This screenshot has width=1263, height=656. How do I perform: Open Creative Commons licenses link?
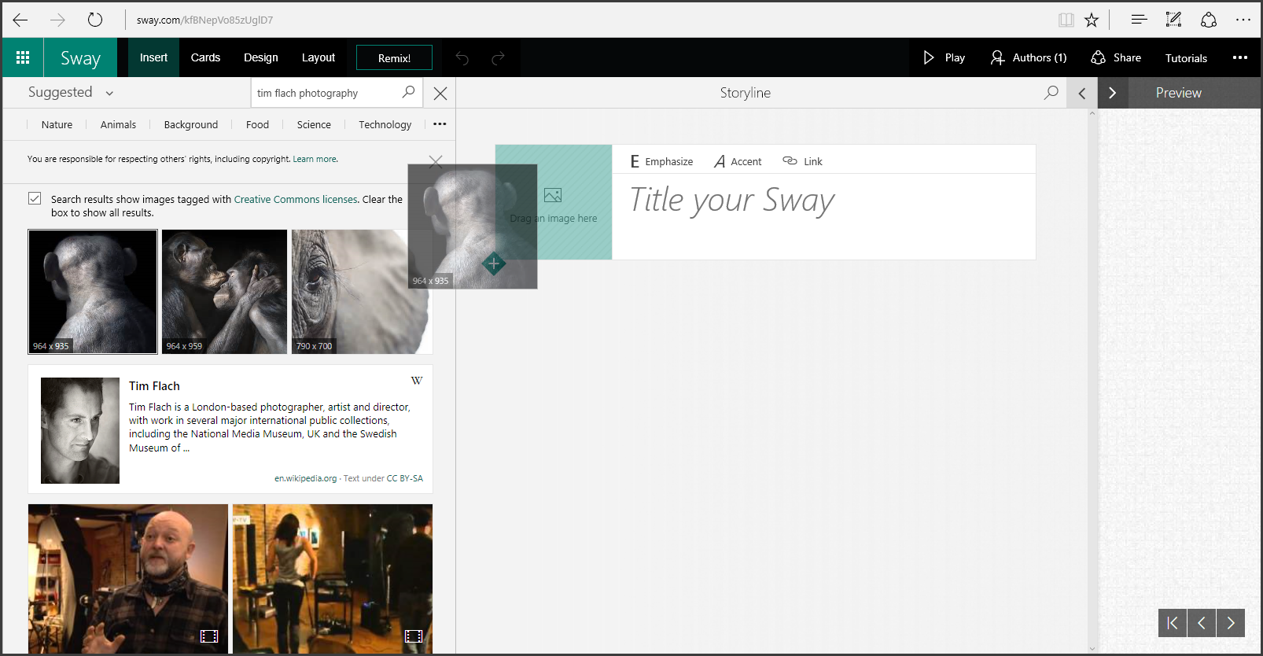(296, 199)
